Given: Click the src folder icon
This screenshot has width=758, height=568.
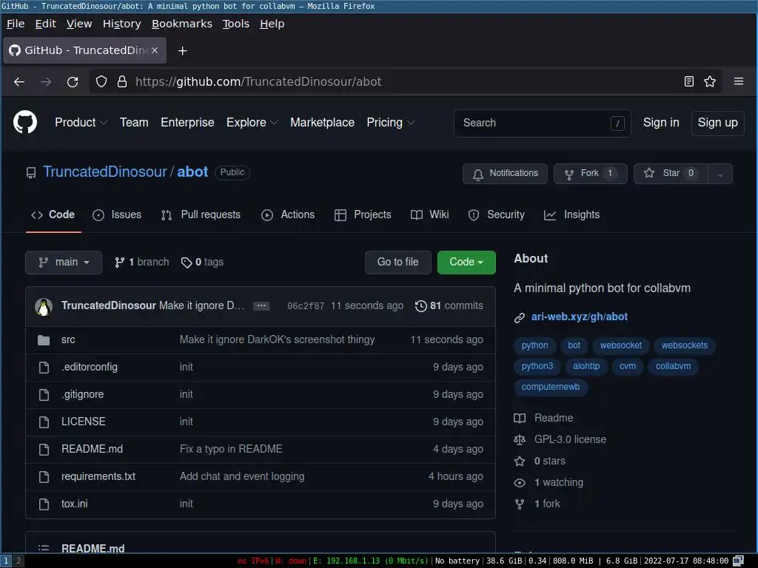Looking at the screenshot, I should (44, 340).
